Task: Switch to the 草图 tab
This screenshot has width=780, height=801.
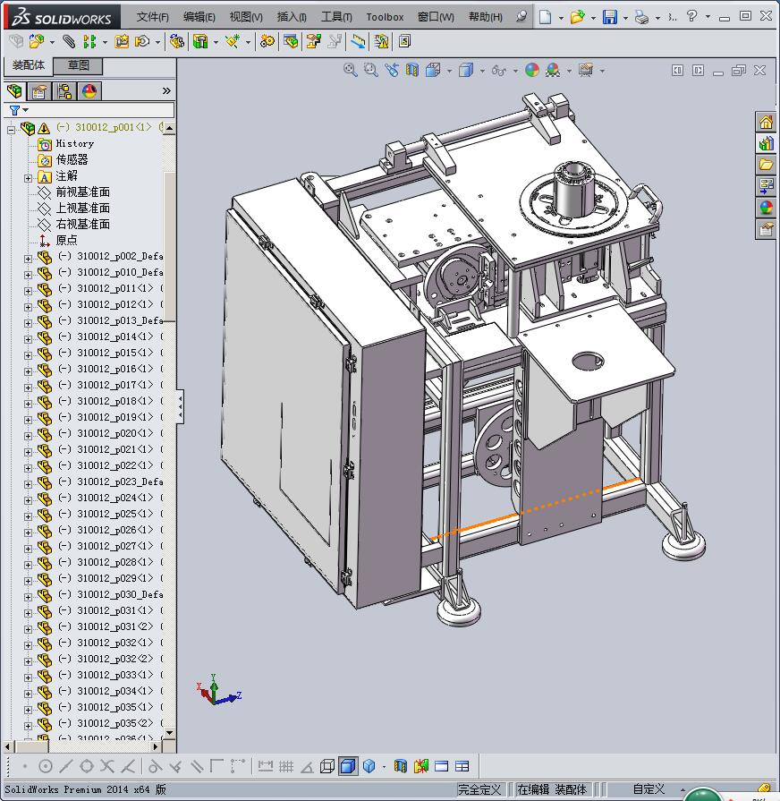Action: click(78, 66)
